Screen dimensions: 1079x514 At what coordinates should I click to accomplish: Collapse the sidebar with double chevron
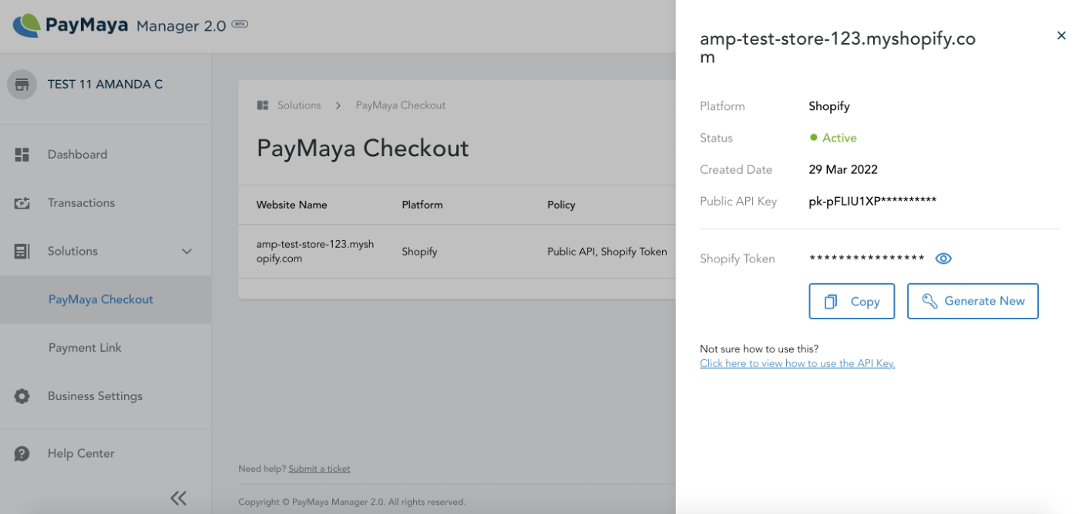point(178,498)
